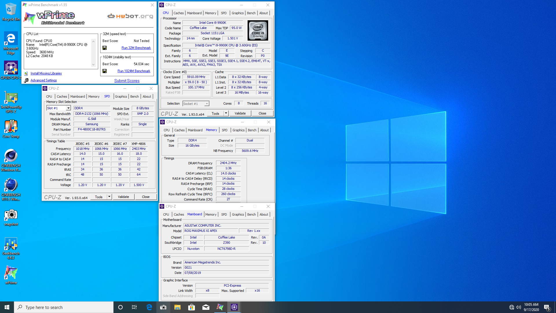Click Close button in top CPU-Z window

click(262, 113)
